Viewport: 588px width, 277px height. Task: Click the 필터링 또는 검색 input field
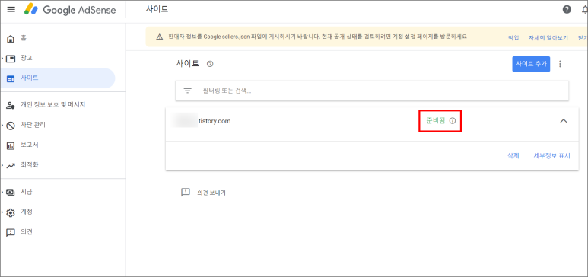372,91
